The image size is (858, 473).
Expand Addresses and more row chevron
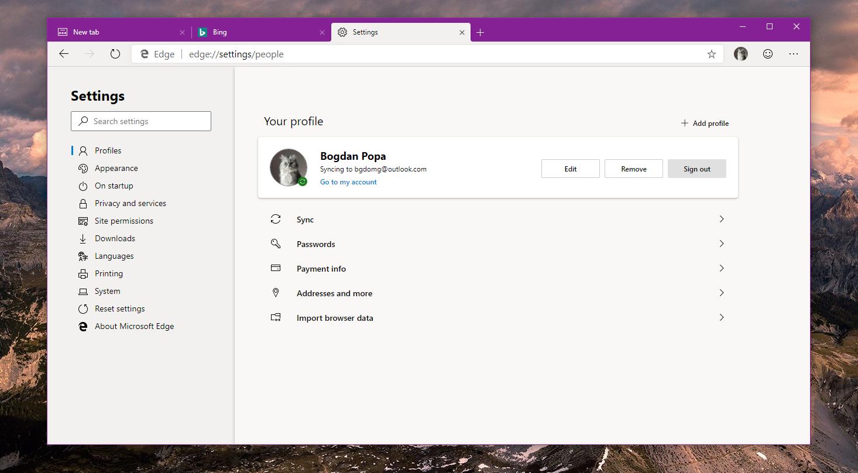721,293
